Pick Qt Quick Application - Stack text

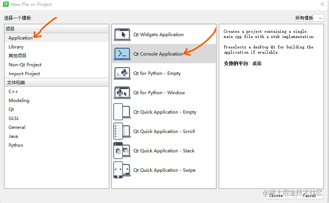(x=164, y=150)
